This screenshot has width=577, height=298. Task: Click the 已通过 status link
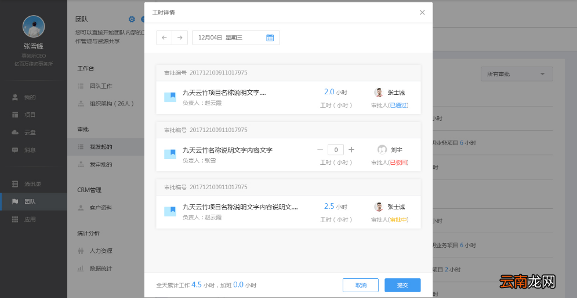[398, 105]
